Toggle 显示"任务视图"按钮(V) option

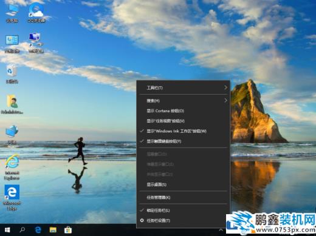tap(183, 121)
